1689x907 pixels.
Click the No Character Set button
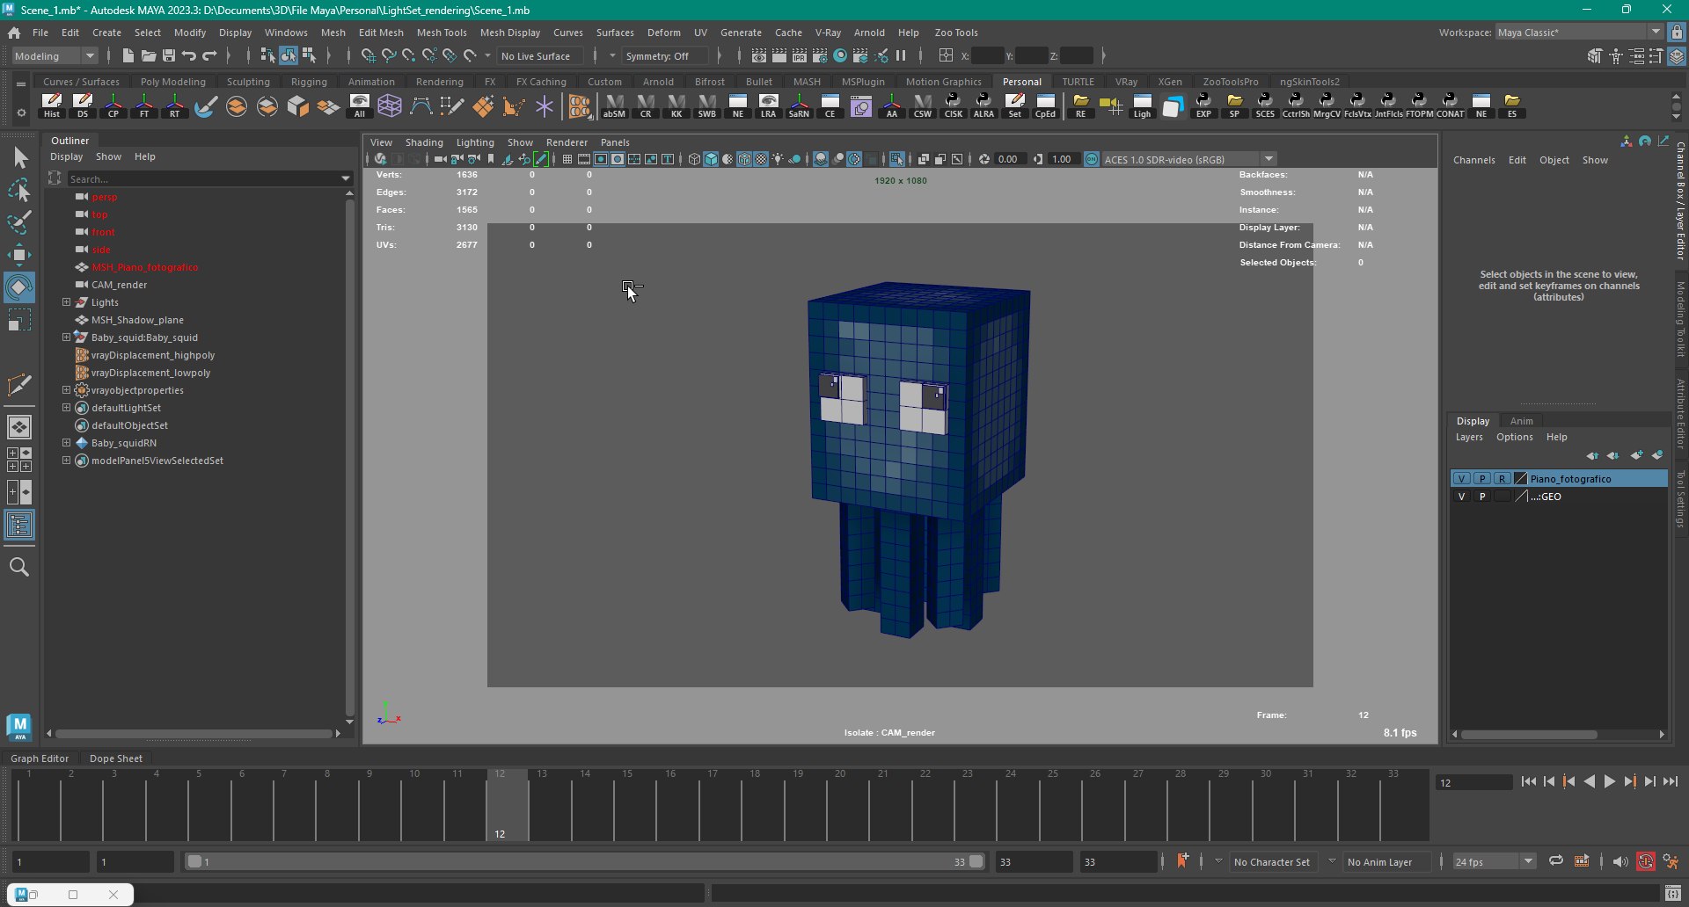click(x=1271, y=862)
